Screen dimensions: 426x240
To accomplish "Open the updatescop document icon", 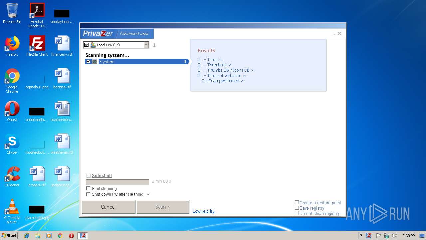I will [x=62, y=177].
